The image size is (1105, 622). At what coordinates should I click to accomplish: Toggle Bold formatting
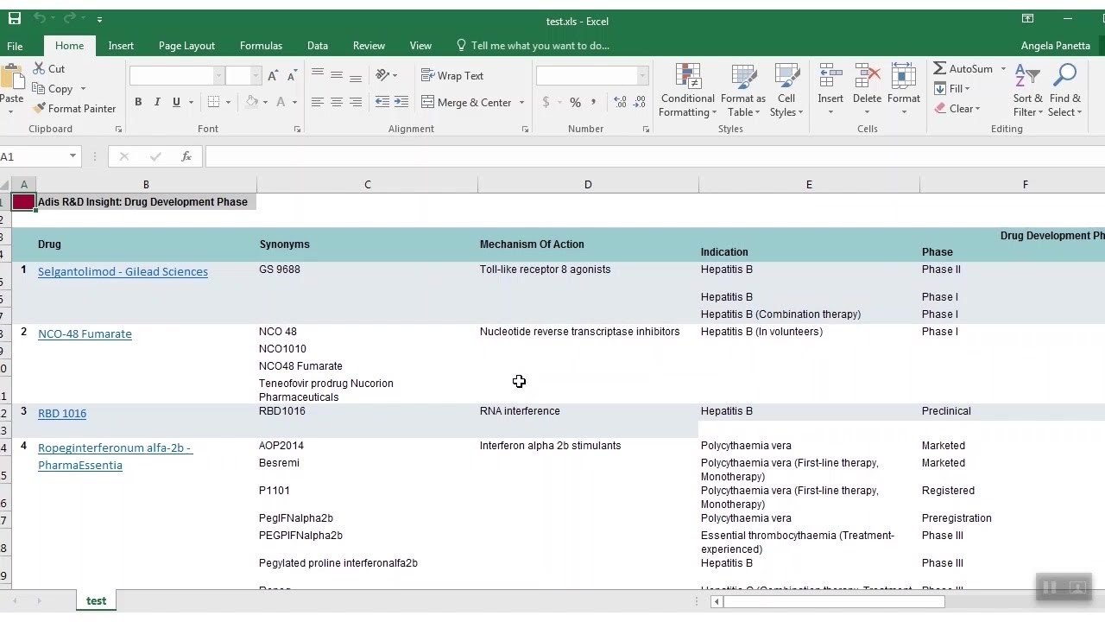click(138, 102)
